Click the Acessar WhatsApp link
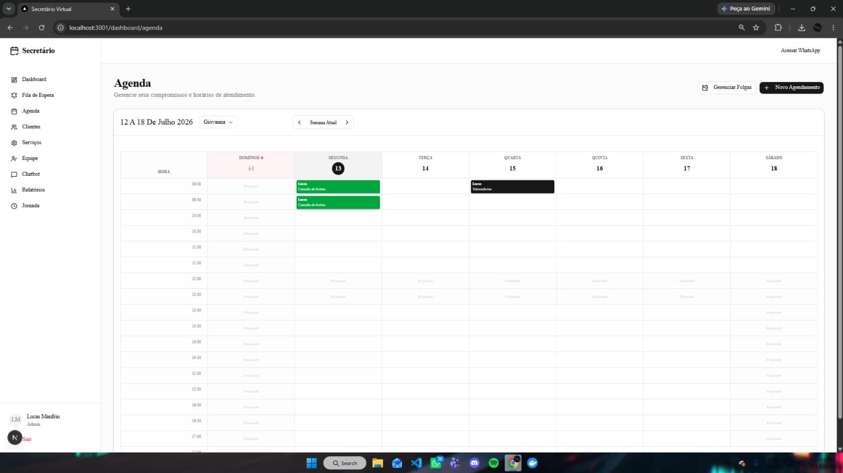Viewport: 843px width, 473px height. (x=800, y=51)
